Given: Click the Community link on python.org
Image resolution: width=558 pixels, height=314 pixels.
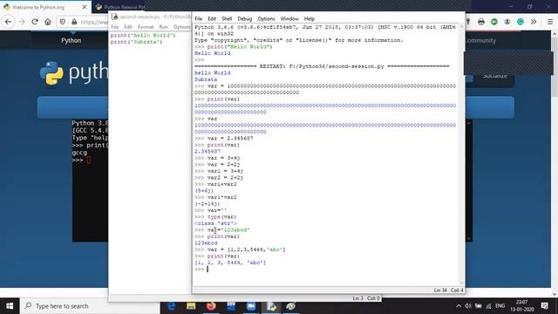Looking at the screenshot, I should (x=480, y=41).
